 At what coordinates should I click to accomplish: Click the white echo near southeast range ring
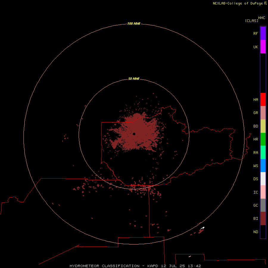click(203, 228)
